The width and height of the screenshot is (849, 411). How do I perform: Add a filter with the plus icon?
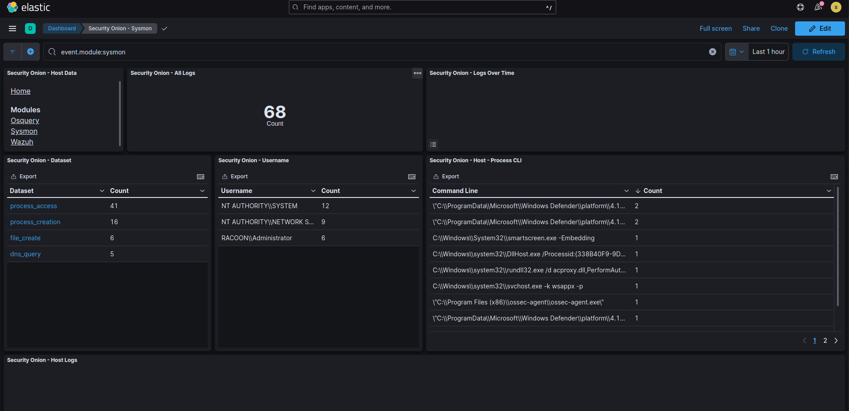point(30,52)
